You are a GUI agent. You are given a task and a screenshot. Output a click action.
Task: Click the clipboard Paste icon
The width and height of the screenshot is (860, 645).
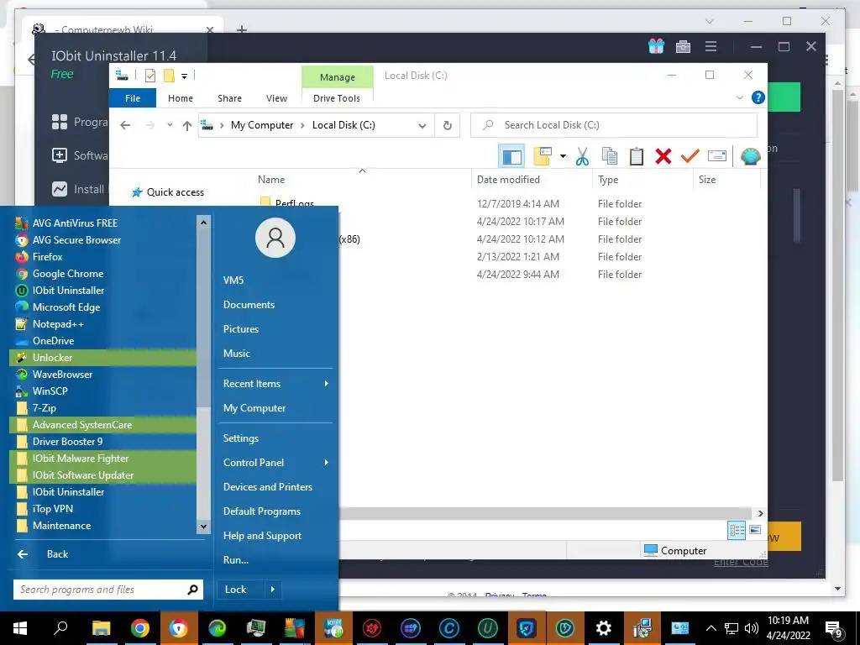[637, 156]
